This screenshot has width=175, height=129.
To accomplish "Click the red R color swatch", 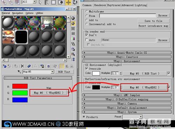I will (20, 86).
